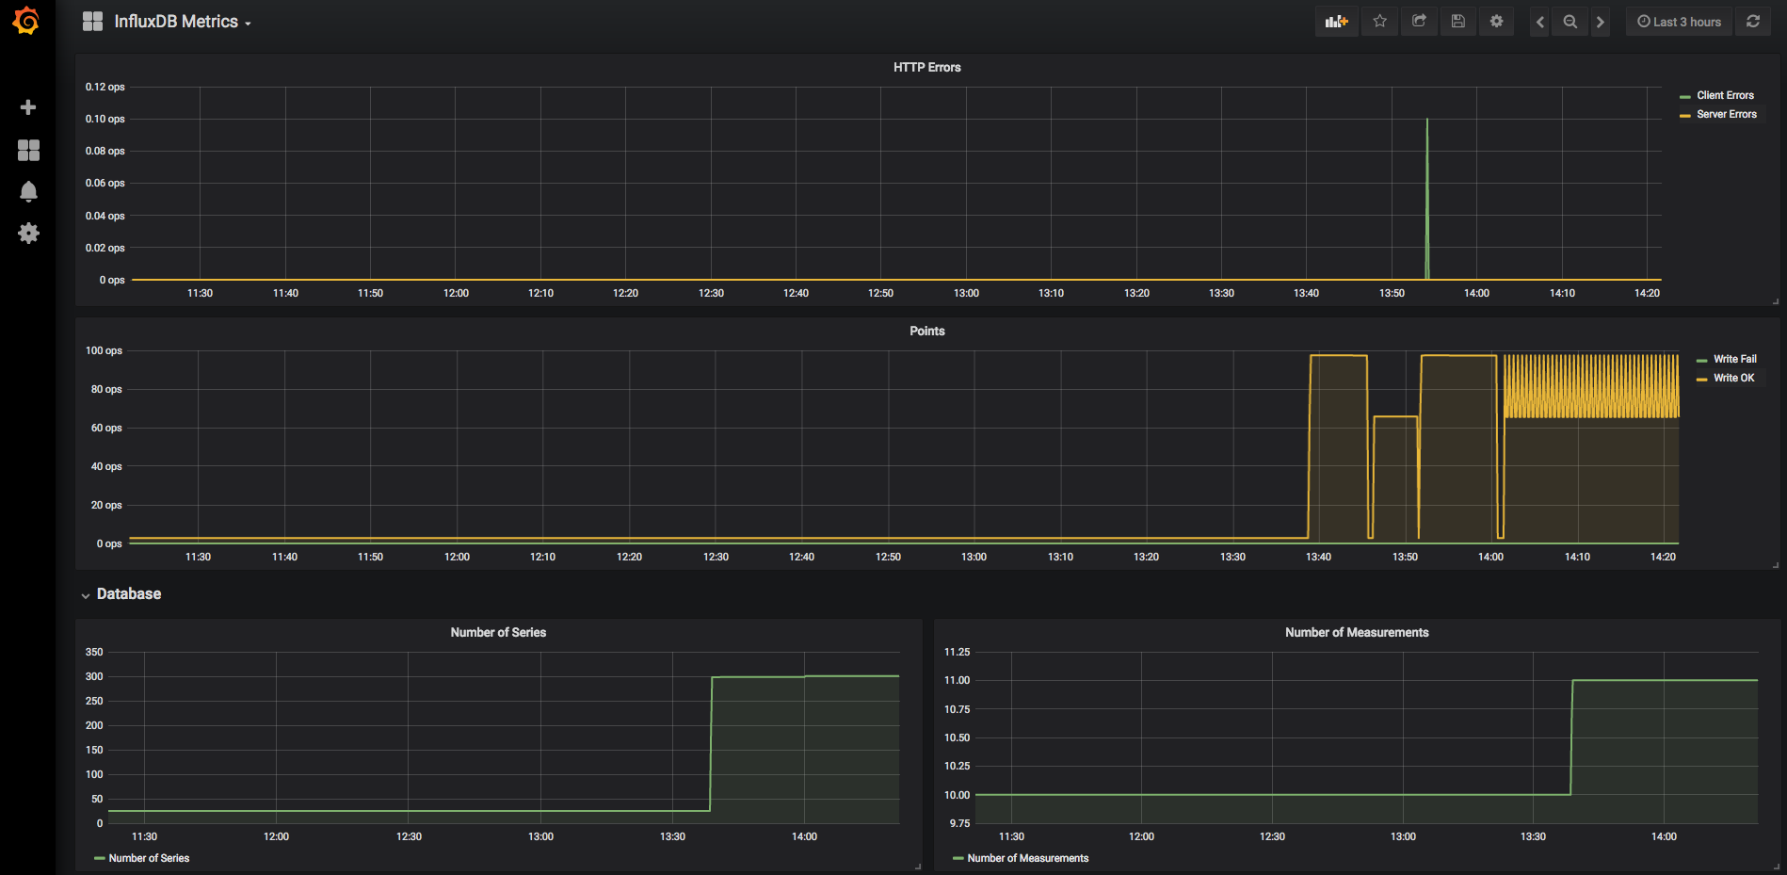Open the HTTP Errors panel title menu
Image resolution: width=1787 pixels, height=875 pixels.
[926, 67]
